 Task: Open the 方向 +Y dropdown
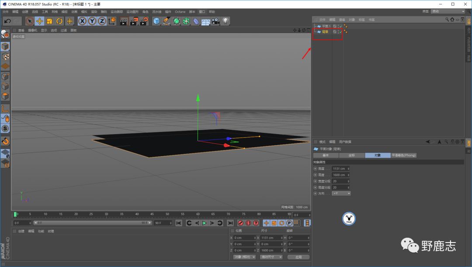[x=341, y=193]
